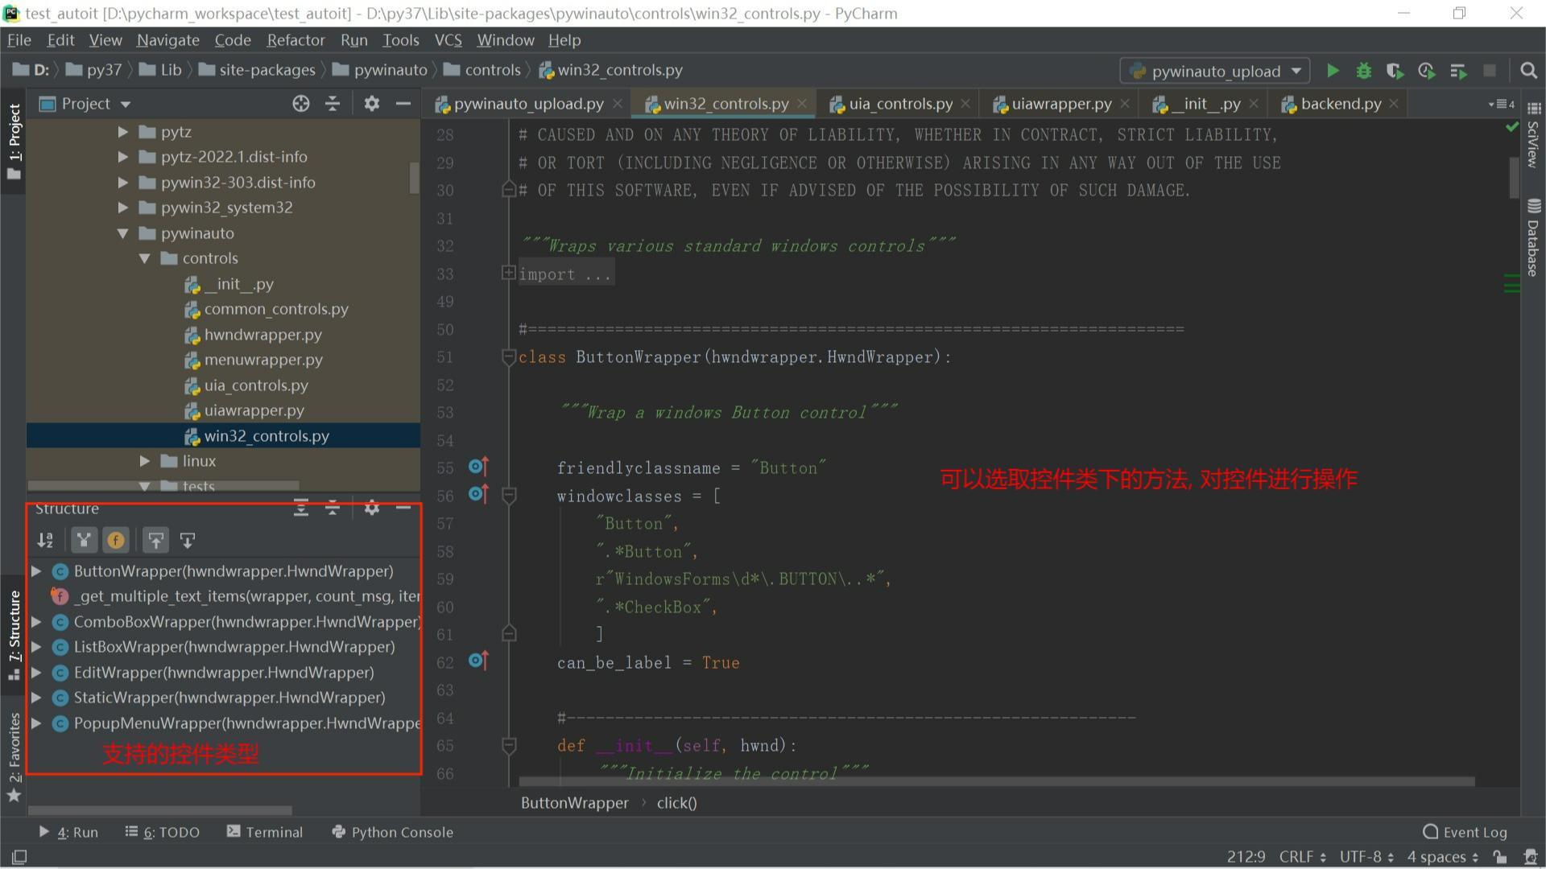Open Search Everywhere magnifier icon
This screenshot has width=1546, height=869.
pos(1528,71)
